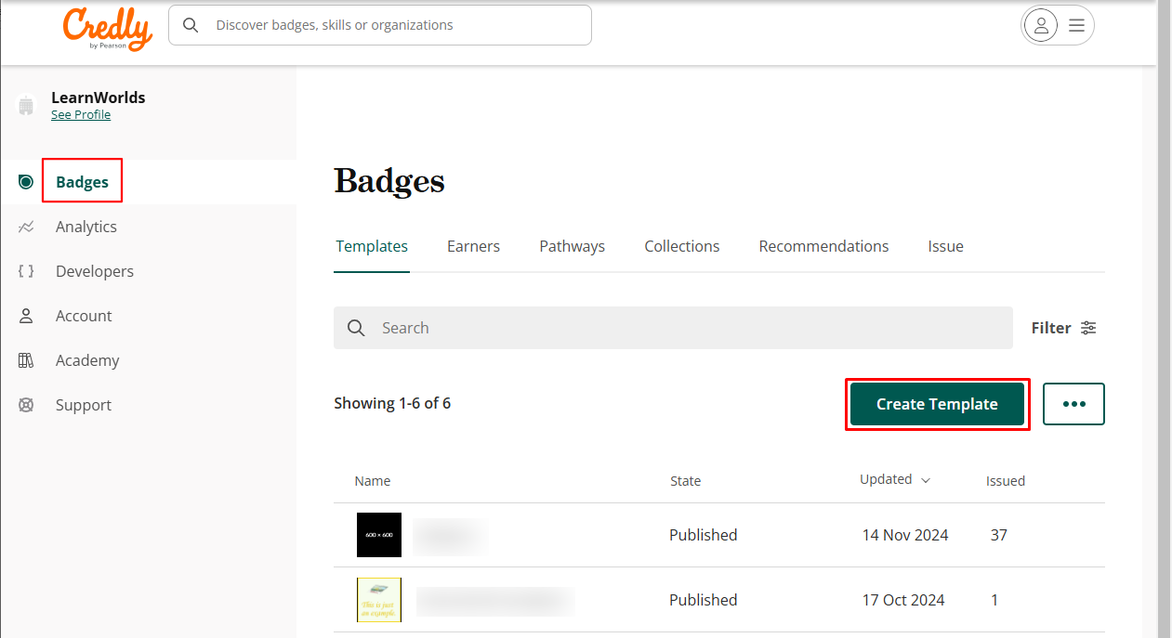
Task: Switch to the Pathways tab
Action: click(572, 246)
